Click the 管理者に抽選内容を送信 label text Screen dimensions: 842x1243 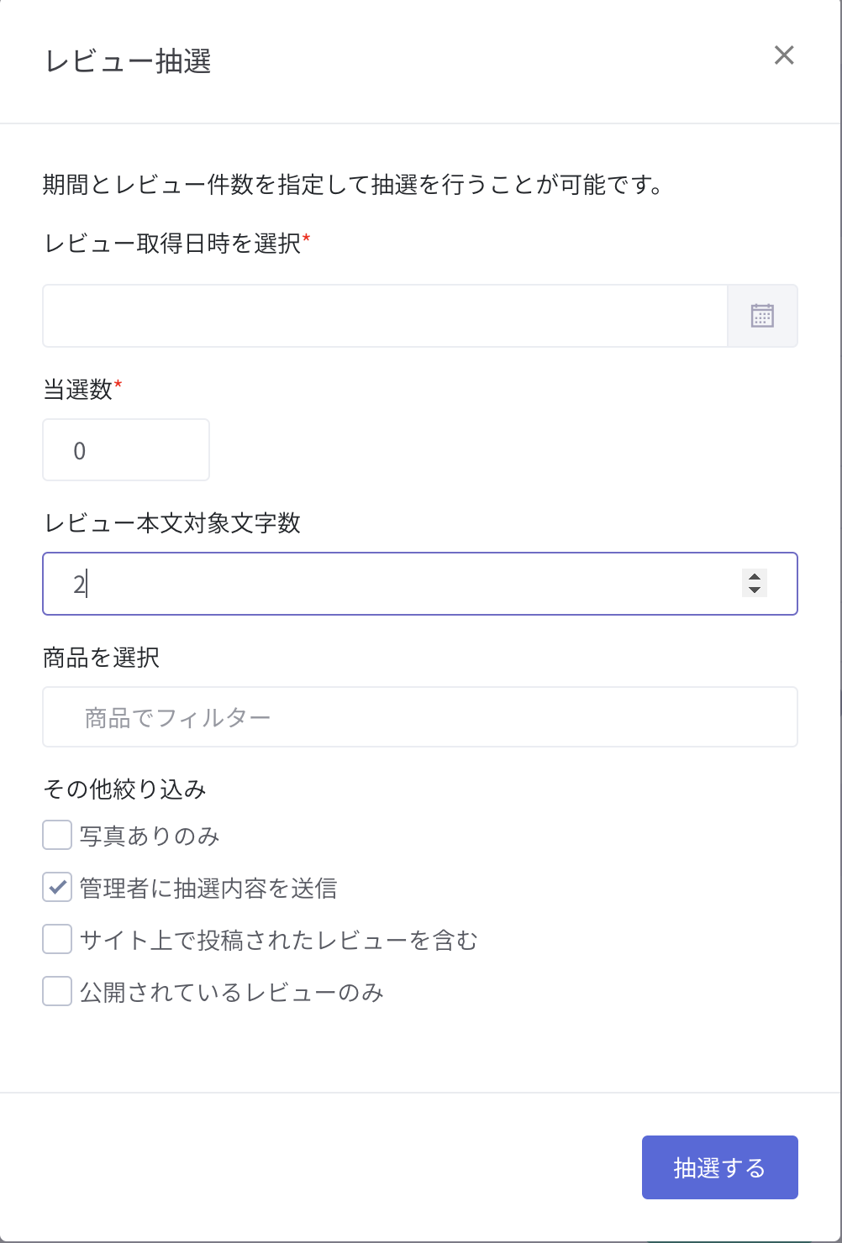208,889
